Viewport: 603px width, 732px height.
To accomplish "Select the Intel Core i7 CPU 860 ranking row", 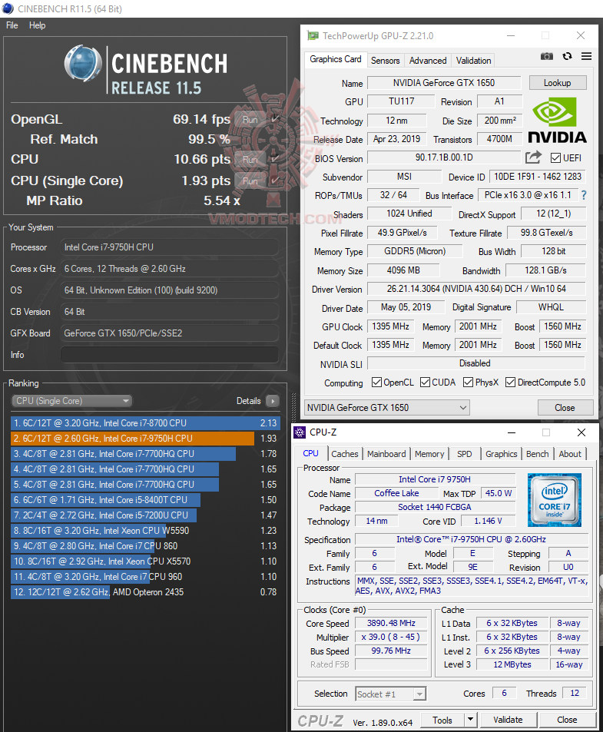I will pyautogui.click(x=145, y=545).
